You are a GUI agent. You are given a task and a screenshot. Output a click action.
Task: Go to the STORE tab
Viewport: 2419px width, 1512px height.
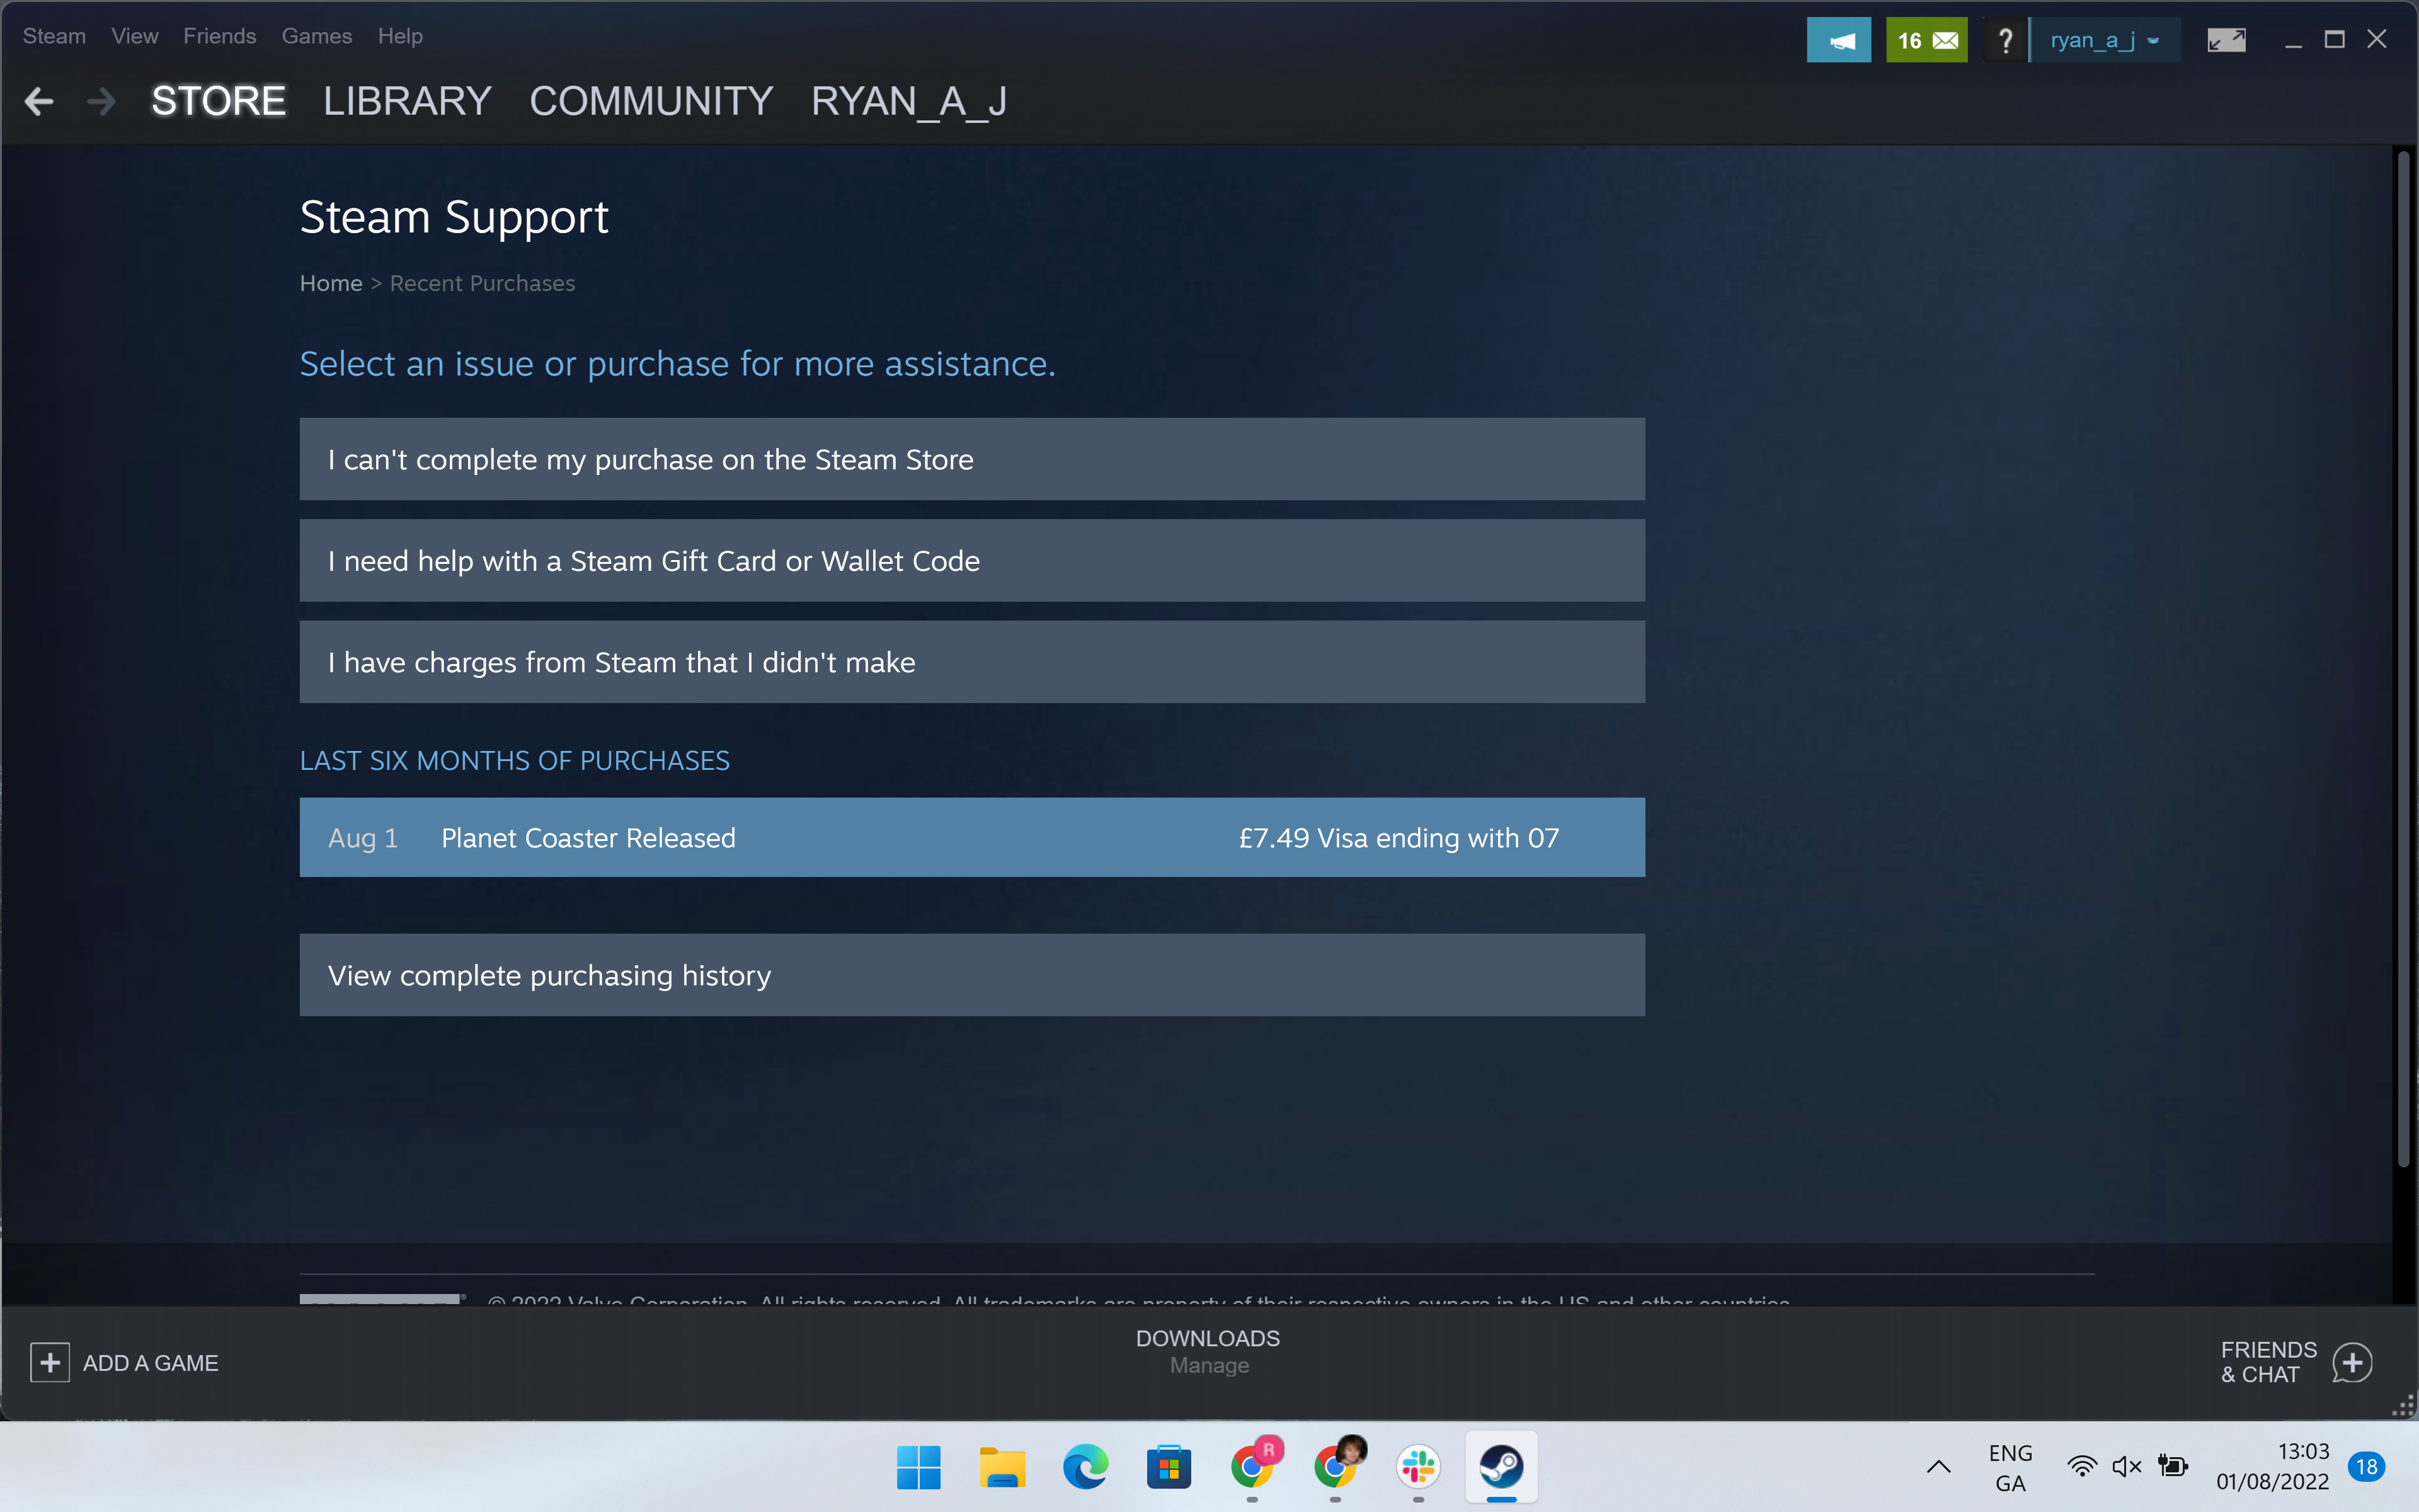click(218, 101)
